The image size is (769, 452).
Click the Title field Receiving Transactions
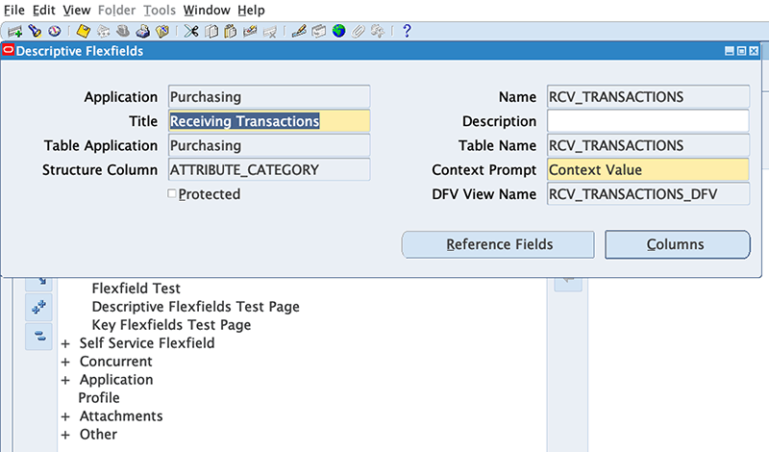coord(269,121)
